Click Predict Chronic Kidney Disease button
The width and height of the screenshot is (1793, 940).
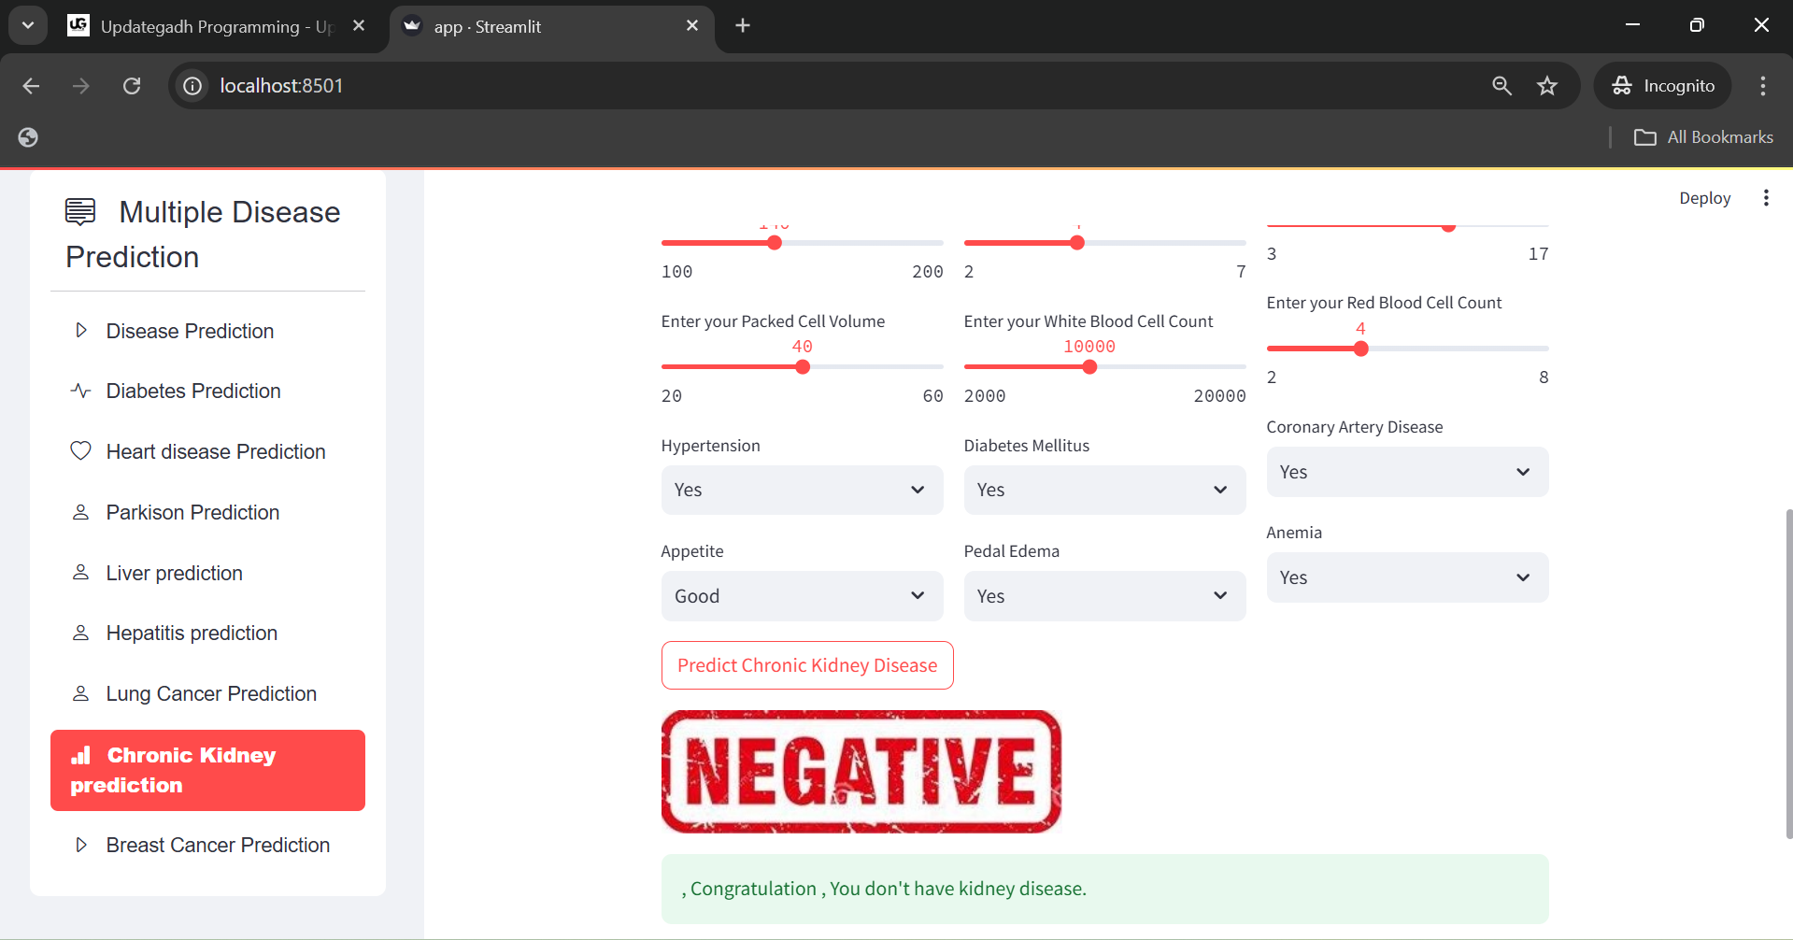point(807,665)
